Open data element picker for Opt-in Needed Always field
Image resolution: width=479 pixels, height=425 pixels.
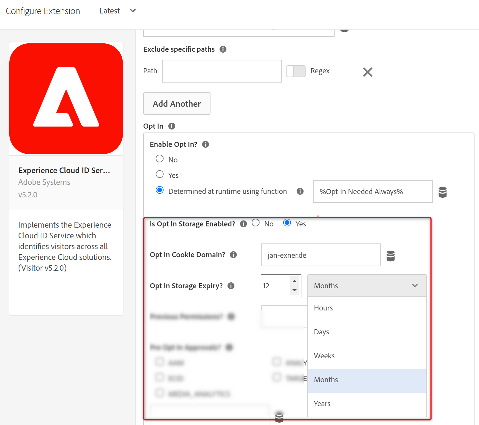click(x=443, y=192)
